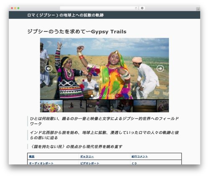Open the second thumbnail with people on sand

pyautogui.click(x=75, y=106)
